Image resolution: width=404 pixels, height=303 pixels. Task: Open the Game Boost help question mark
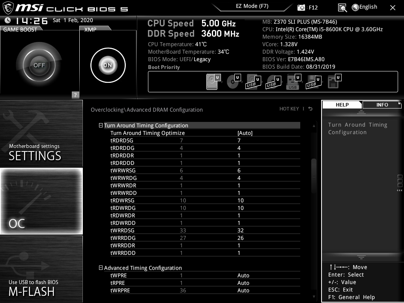[x=75, y=95]
